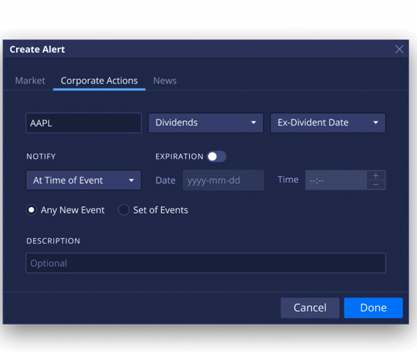This screenshot has width=417, height=352.
Task: Click the Create Alert title bar
Action: click(x=179, y=49)
